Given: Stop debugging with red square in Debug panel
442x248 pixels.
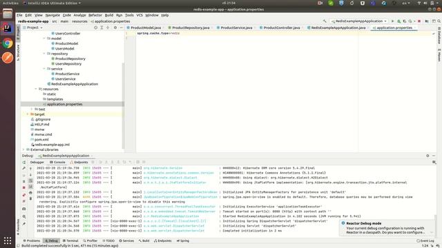Looking at the screenshot, I should 24,187.
